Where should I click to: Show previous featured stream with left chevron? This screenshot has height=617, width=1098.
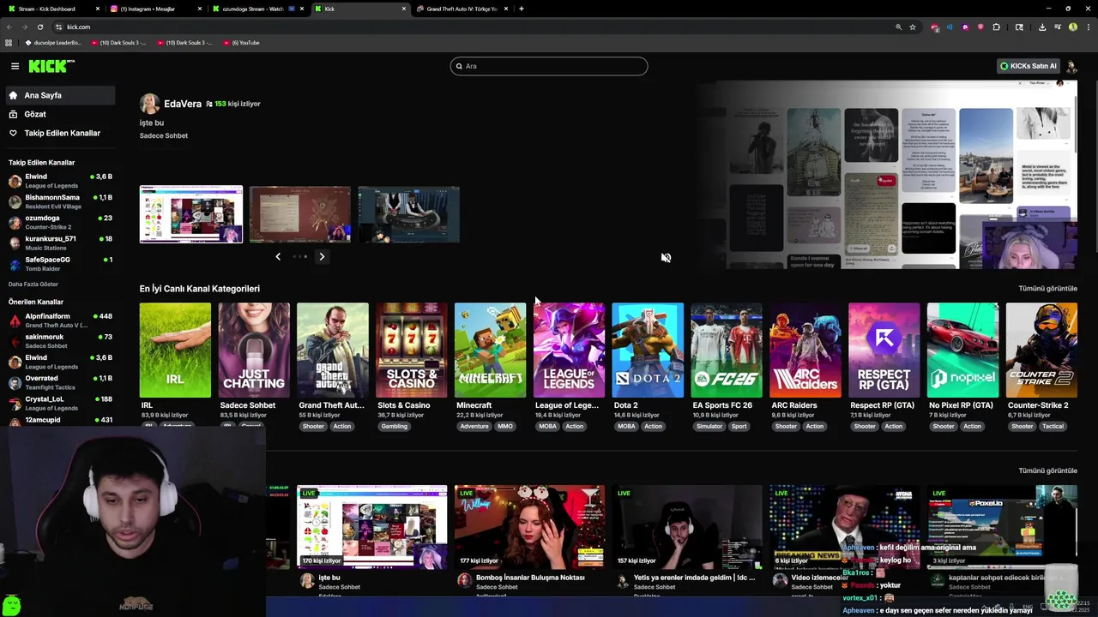point(278,256)
